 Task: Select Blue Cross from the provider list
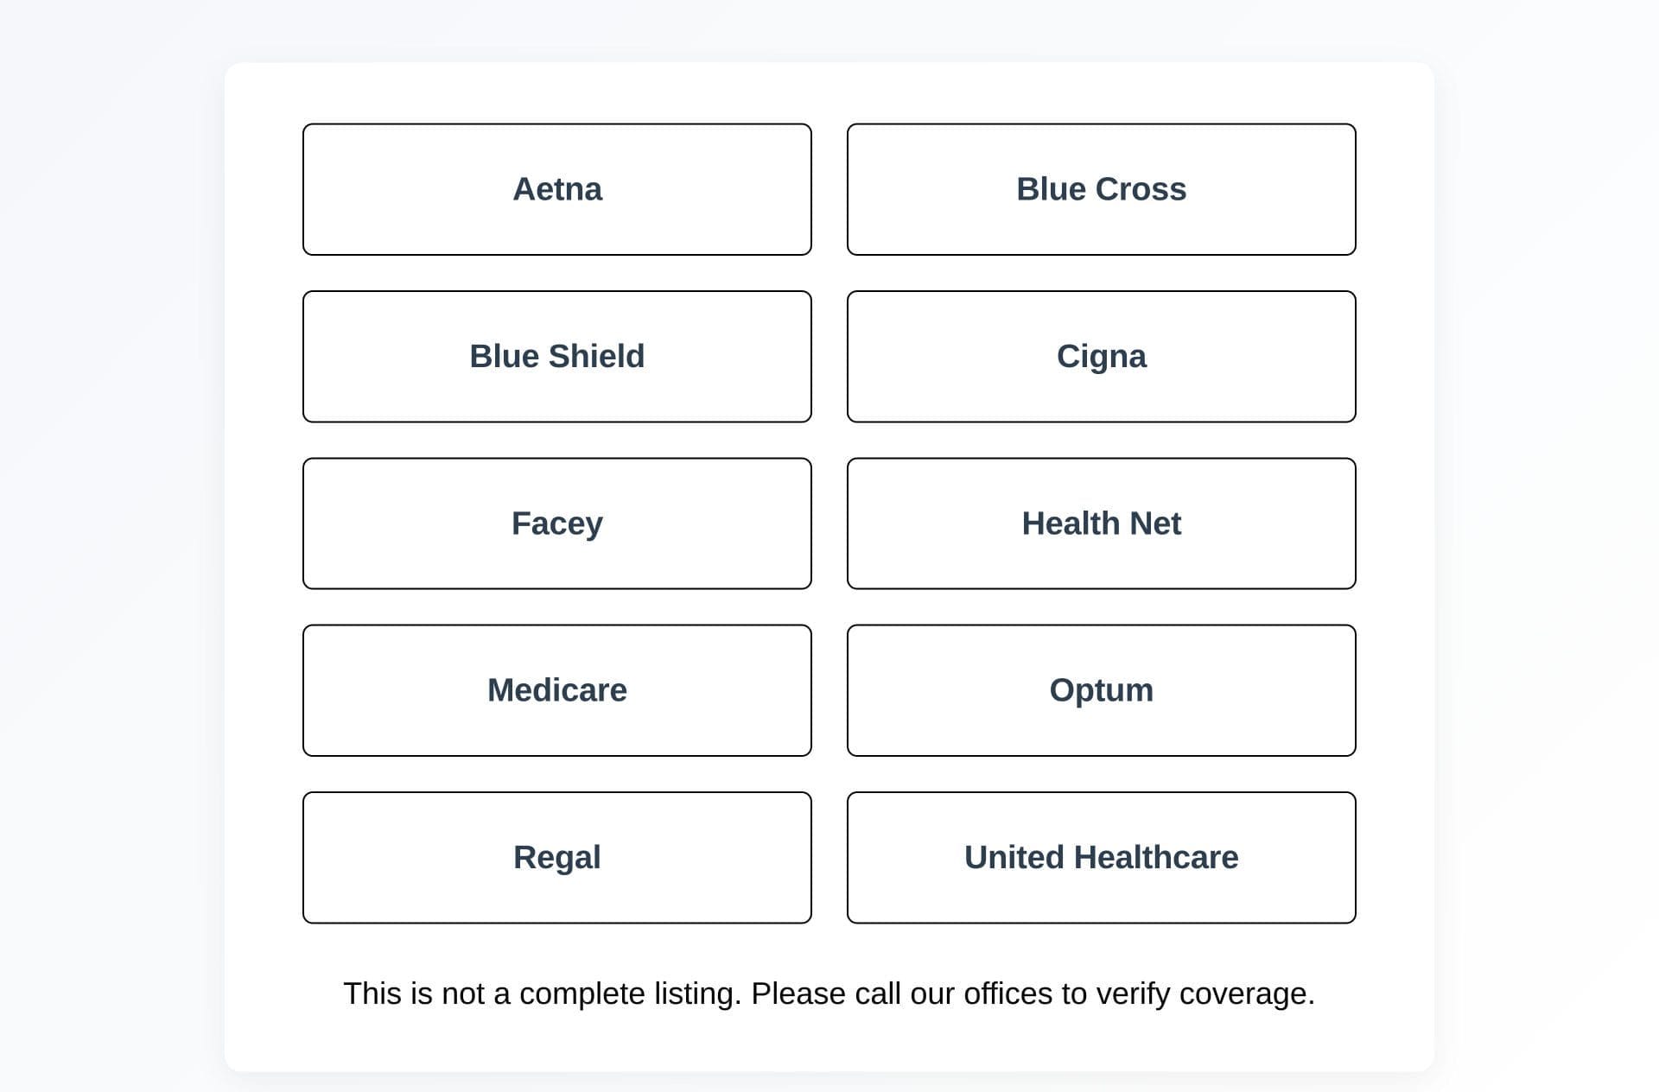point(1101,188)
